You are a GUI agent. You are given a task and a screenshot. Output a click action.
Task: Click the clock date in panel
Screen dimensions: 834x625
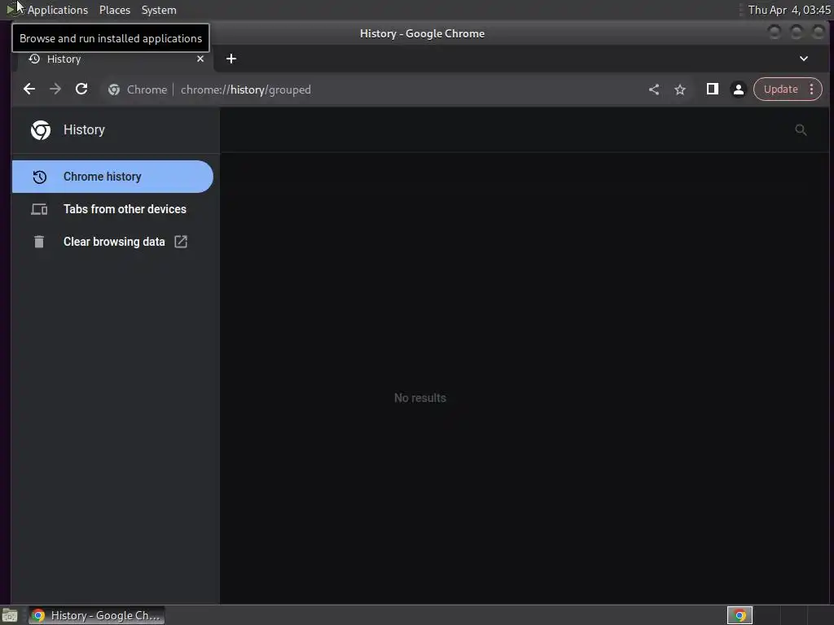coord(788,10)
